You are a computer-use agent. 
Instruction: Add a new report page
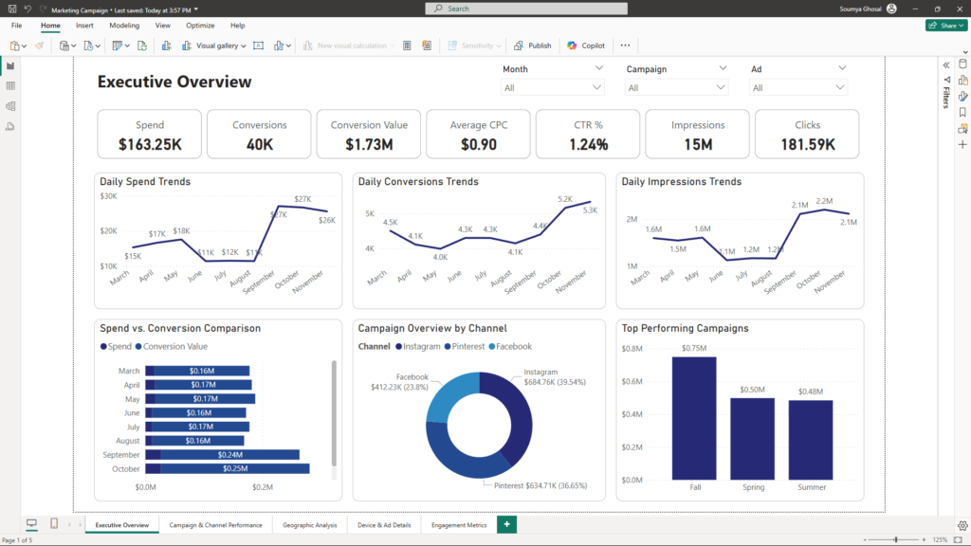[507, 524]
